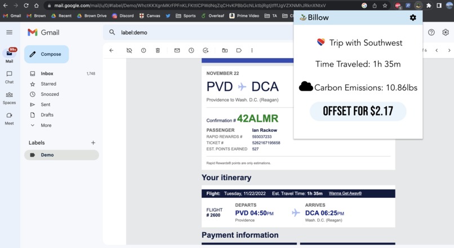Open the Overleaf bookmark
454x248 pixels.
213,16
